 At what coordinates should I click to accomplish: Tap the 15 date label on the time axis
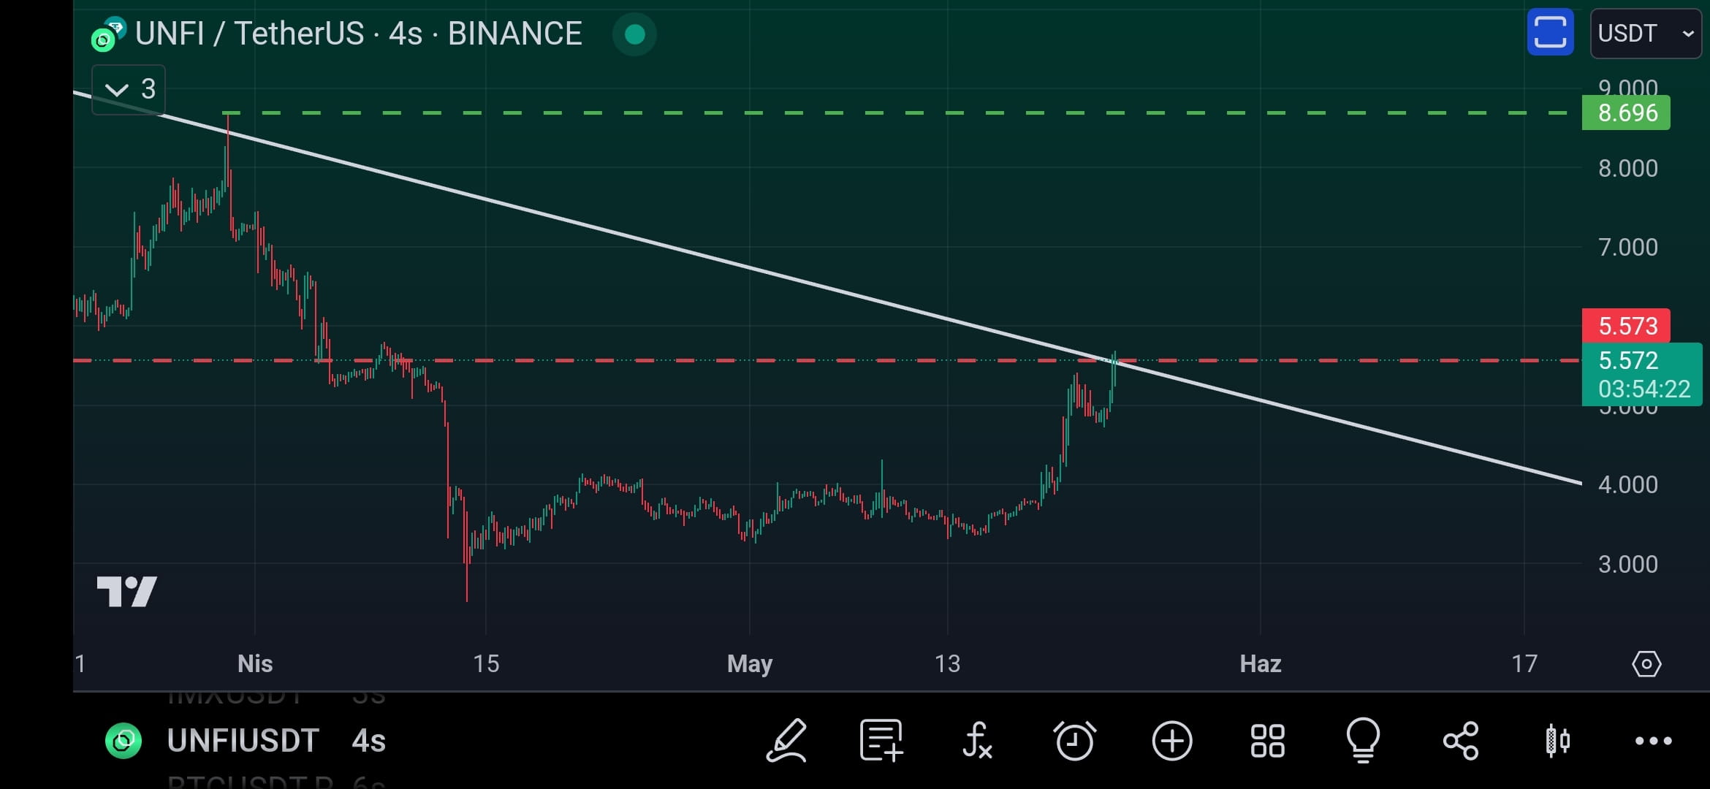coord(486,663)
